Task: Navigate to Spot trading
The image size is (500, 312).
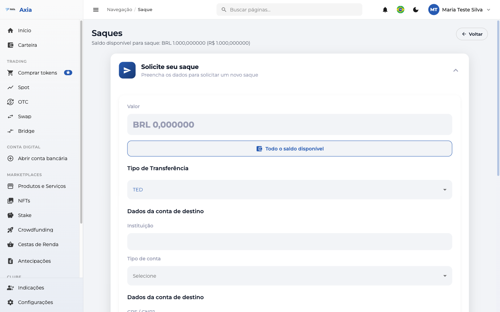Action: click(x=40, y=87)
